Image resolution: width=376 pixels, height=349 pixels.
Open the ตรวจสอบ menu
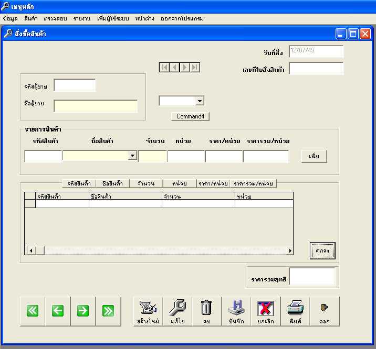(x=55, y=18)
